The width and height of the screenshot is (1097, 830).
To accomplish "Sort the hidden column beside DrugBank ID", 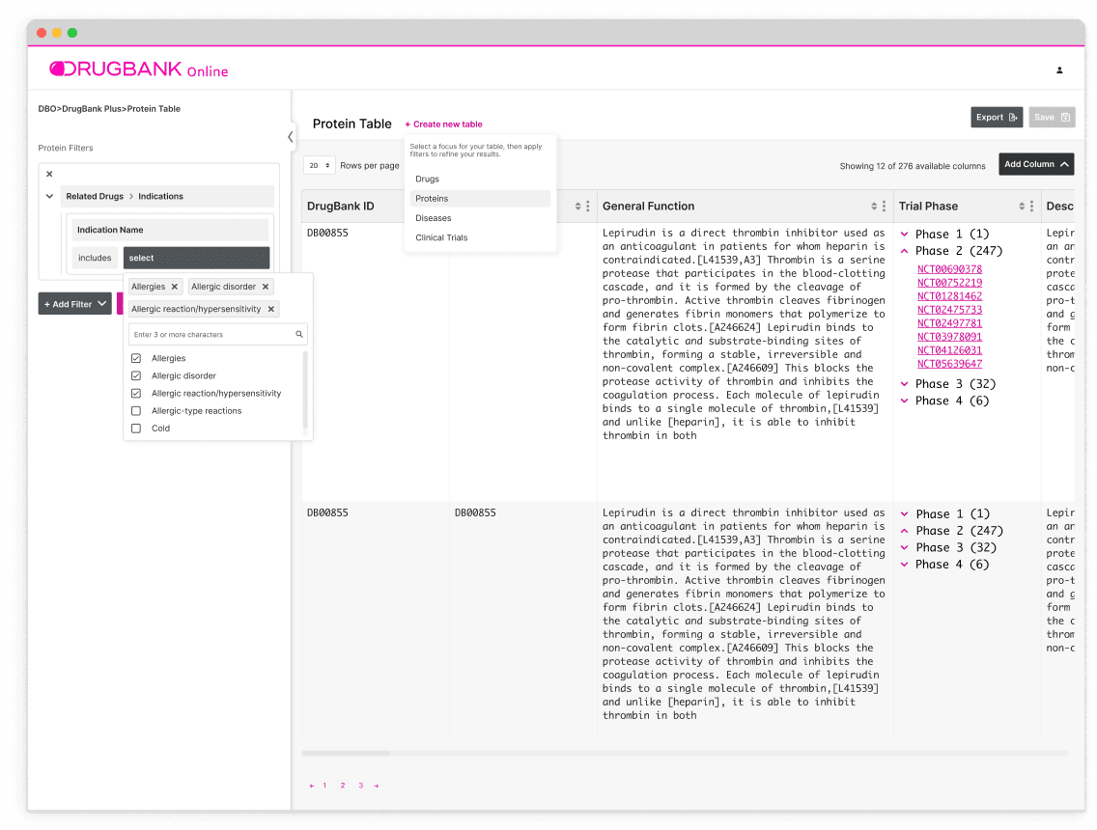I will pos(577,207).
